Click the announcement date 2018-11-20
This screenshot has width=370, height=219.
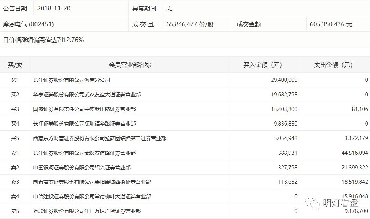[x=54, y=9]
